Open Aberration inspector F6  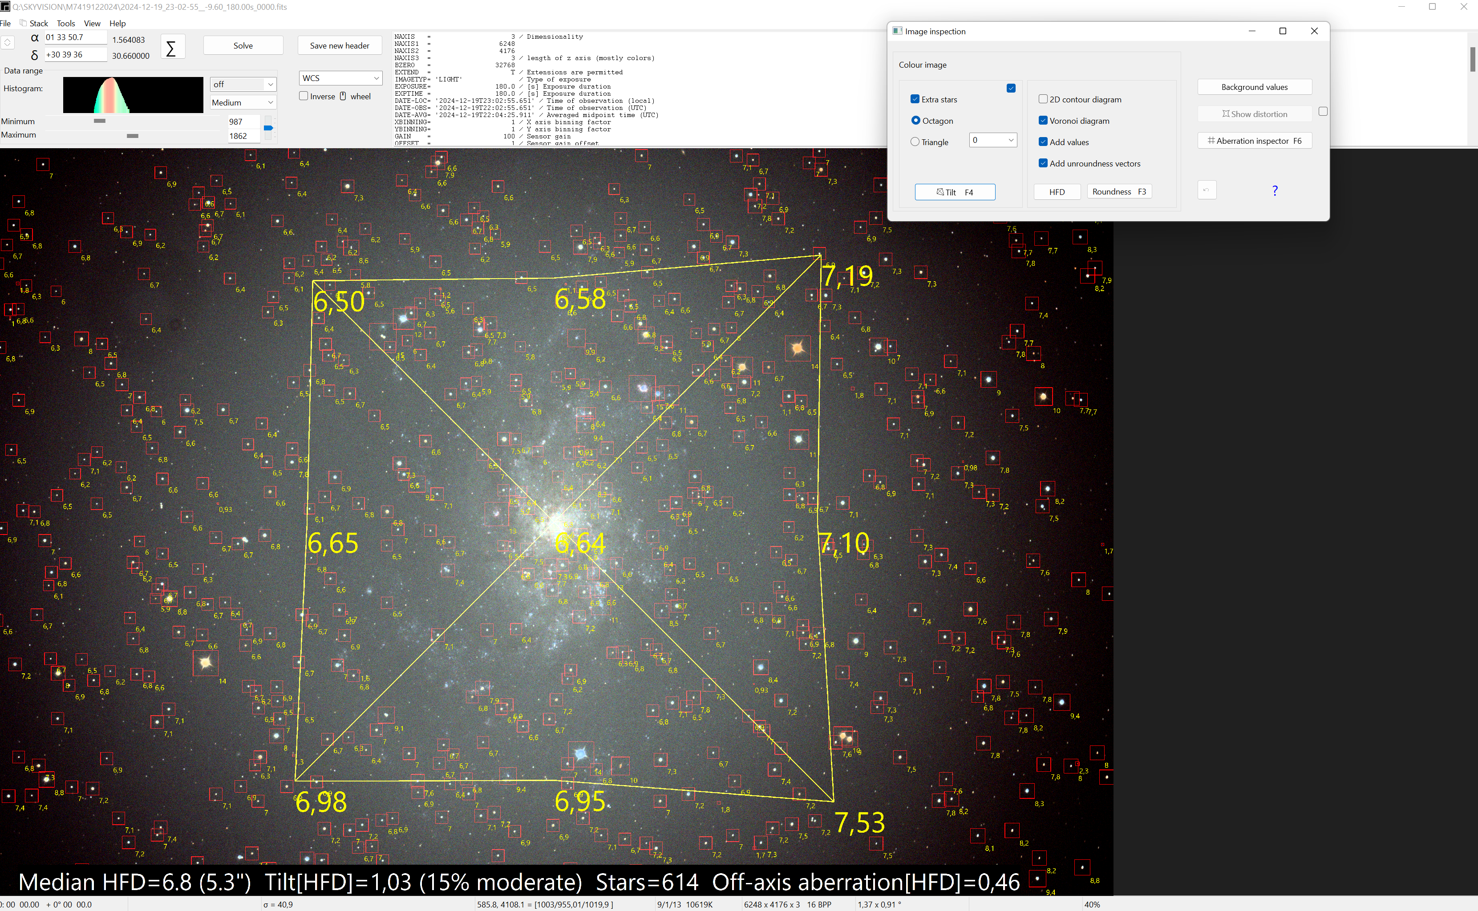click(1255, 141)
